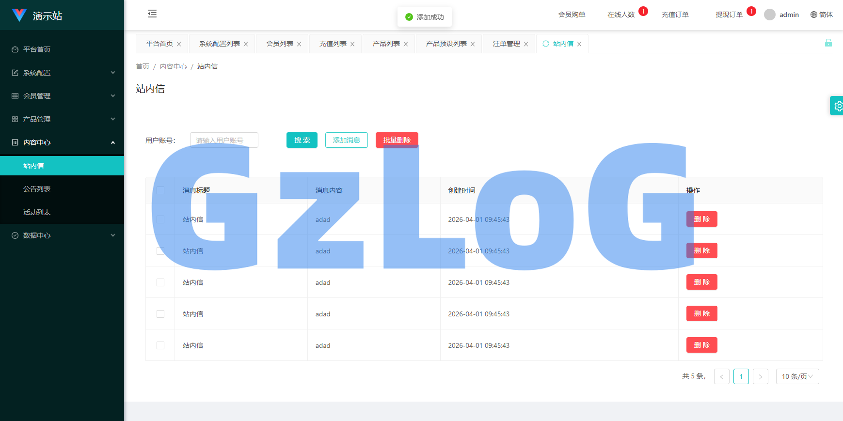Close the 产品预设列表 tab
This screenshot has width=843, height=421.
click(473, 44)
